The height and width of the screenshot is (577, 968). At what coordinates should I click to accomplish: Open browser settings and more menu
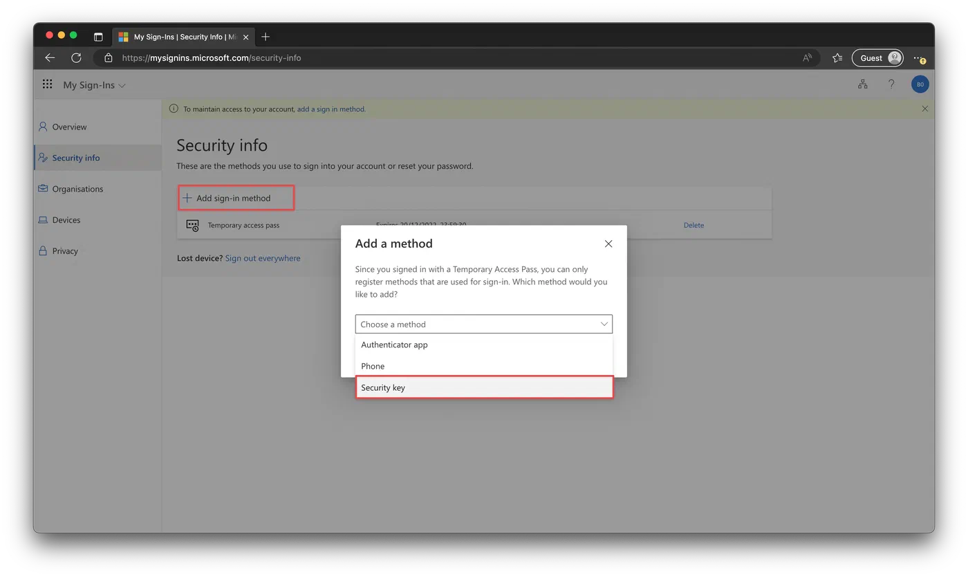click(x=919, y=58)
